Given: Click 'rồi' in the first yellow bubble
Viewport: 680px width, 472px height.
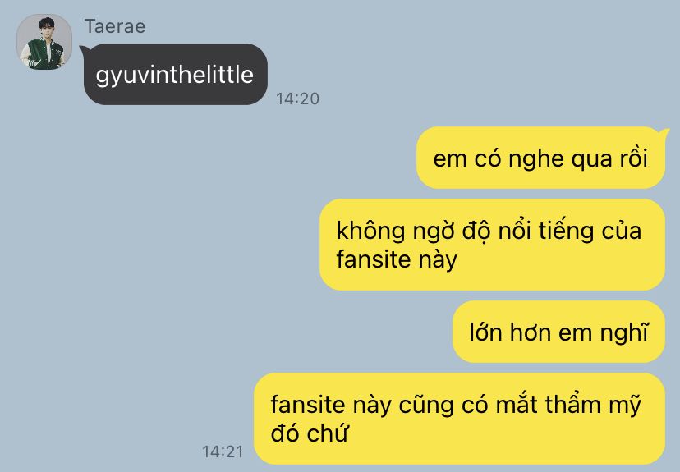Looking at the screenshot, I should 633,158.
